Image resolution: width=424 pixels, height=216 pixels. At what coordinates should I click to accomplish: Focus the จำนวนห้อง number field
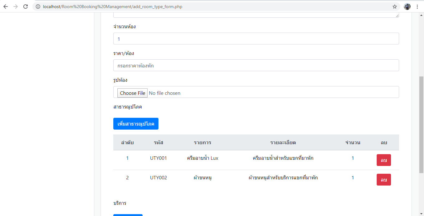[256, 39]
